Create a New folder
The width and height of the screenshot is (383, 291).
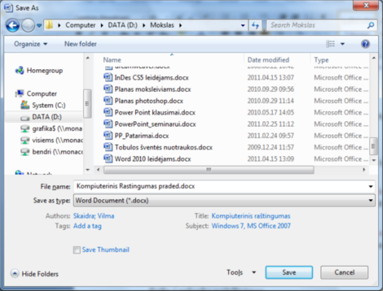point(80,44)
